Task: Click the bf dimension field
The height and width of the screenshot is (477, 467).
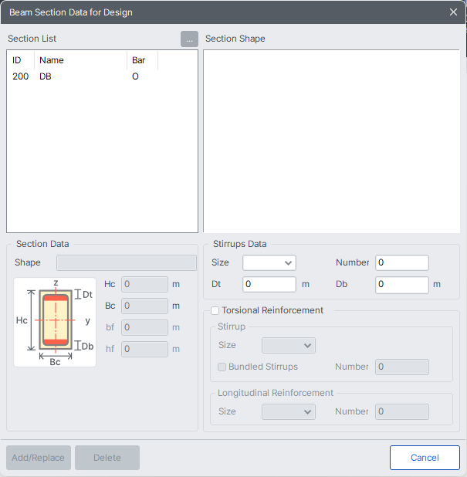Action: click(x=144, y=327)
